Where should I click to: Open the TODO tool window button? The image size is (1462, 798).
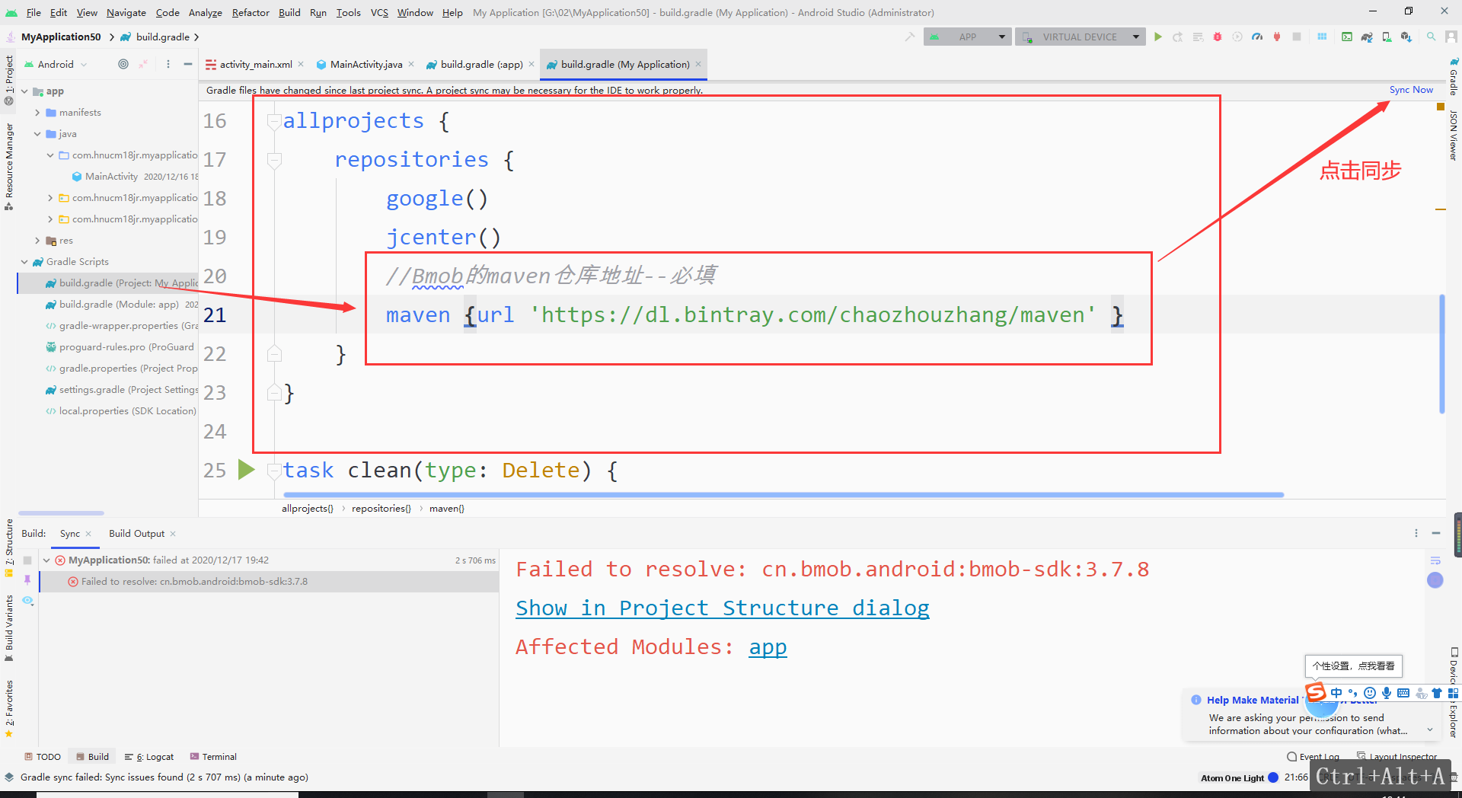(43, 756)
